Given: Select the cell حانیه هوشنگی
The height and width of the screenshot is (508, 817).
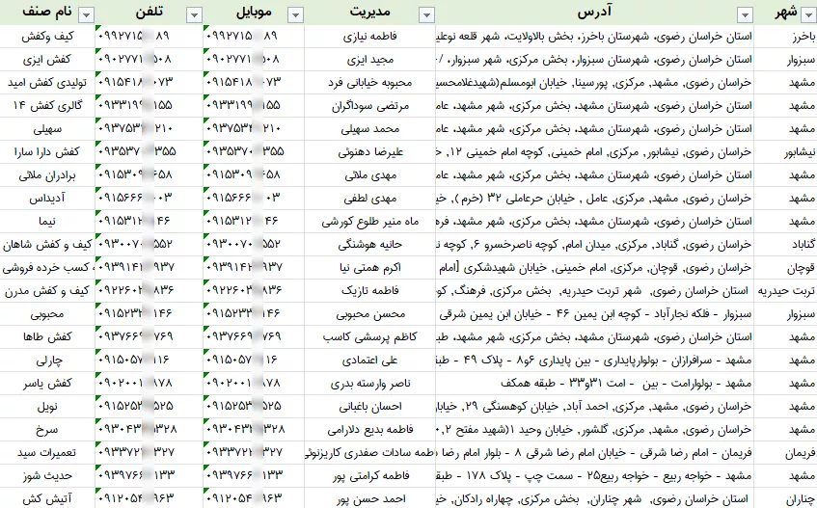Looking at the screenshot, I should 370,244.
